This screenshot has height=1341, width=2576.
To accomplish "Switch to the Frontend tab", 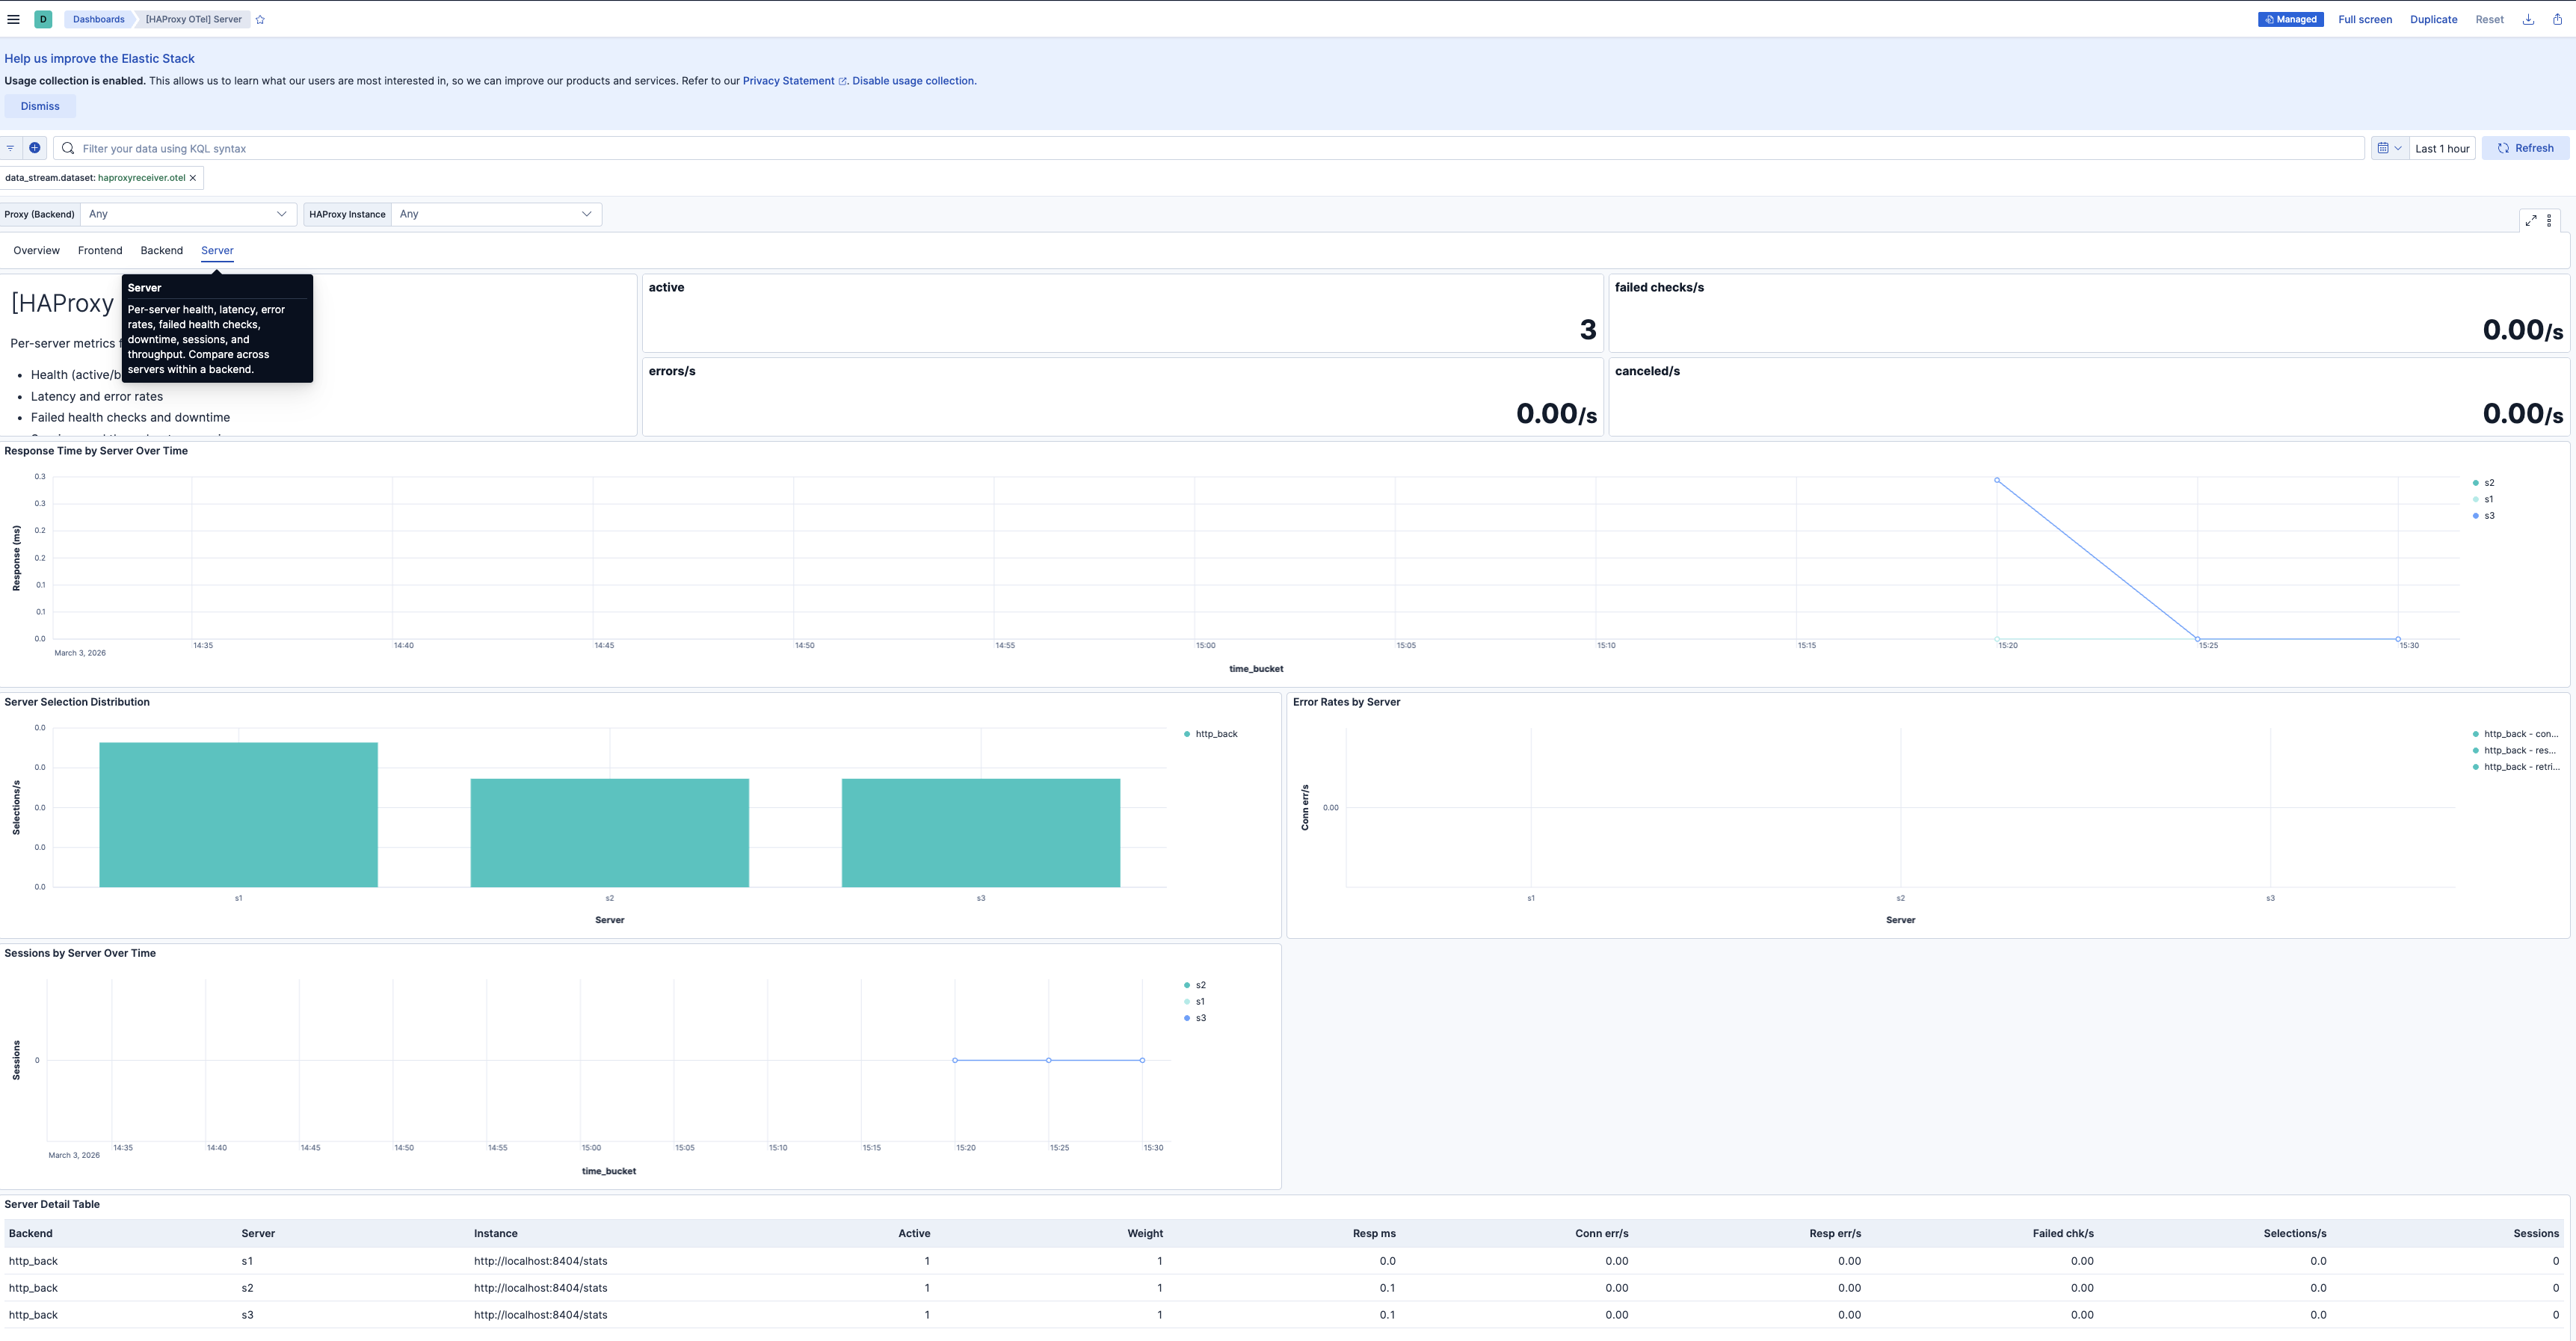I will tap(100, 250).
